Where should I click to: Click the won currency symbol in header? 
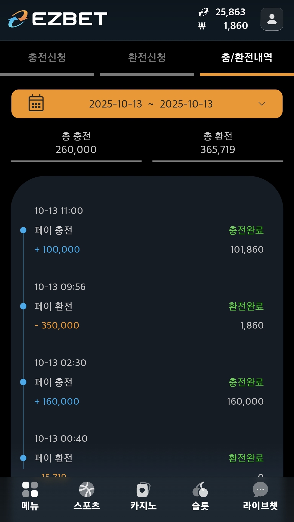202,26
